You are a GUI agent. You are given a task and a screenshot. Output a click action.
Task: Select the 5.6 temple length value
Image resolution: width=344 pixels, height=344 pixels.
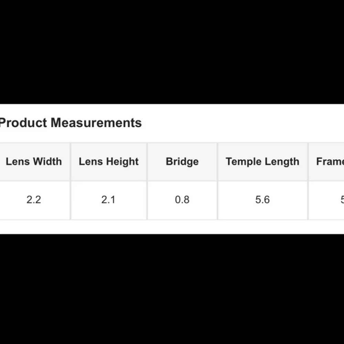pyautogui.click(x=262, y=200)
